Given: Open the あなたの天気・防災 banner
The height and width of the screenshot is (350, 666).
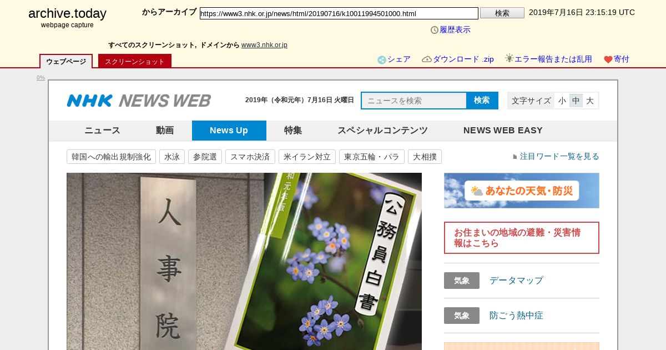Looking at the screenshot, I should coord(522,191).
